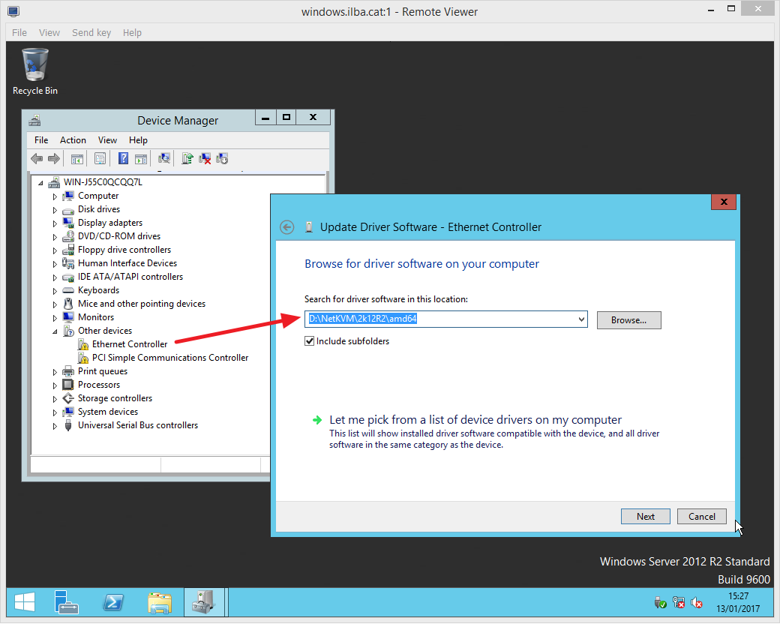Select the Print queues tree item
This screenshot has height=624, width=780.
(x=103, y=372)
